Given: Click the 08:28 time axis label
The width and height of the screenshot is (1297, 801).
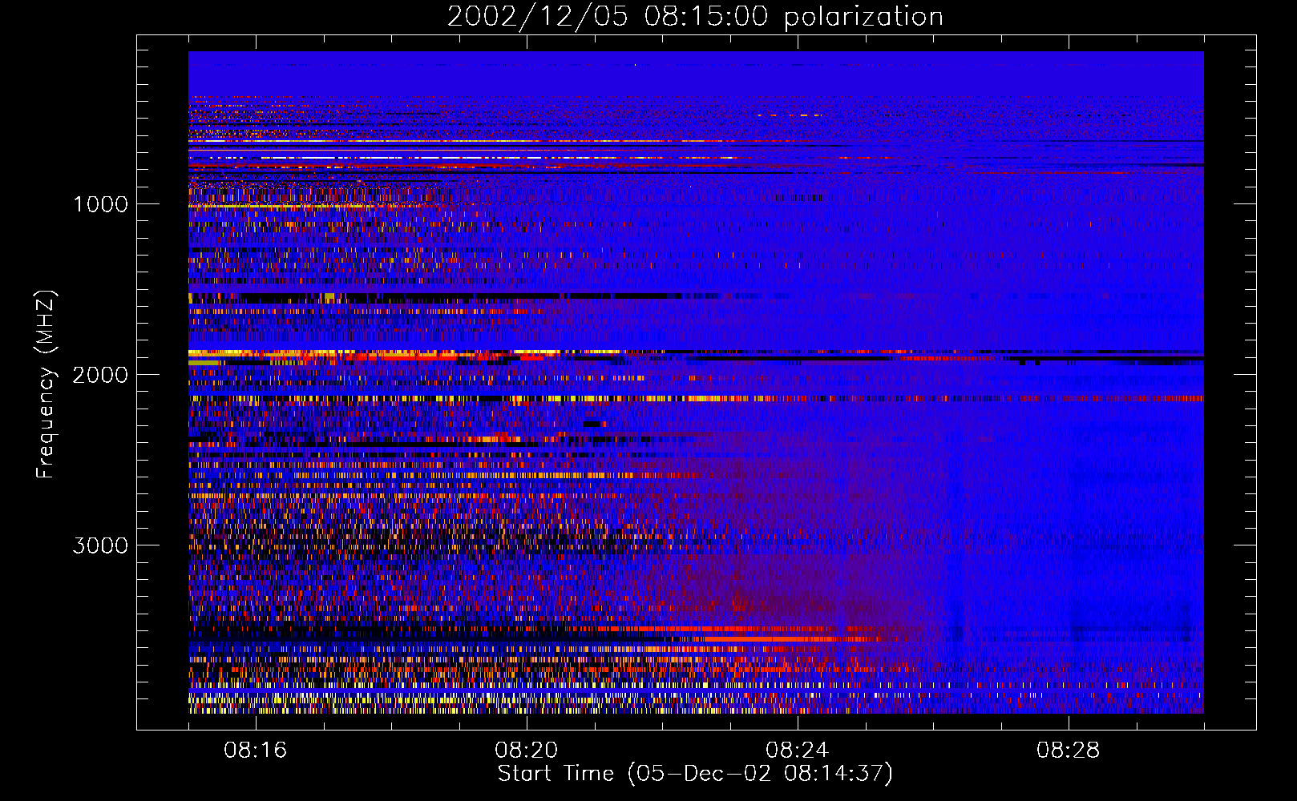Looking at the screenshot, I should coord(1069,751).
